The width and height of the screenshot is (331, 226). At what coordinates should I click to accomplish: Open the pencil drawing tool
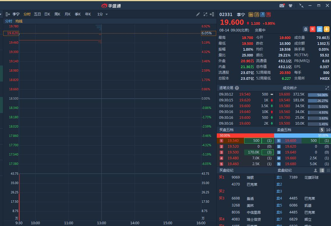198,14
